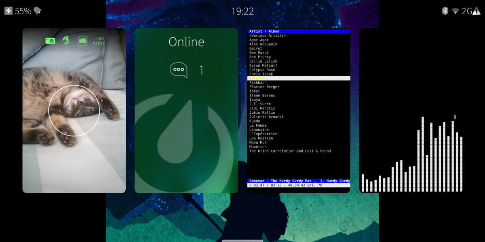Select the AWB white balance icon
The height and width of the screenshot is (242, 485).
[82, 41]
